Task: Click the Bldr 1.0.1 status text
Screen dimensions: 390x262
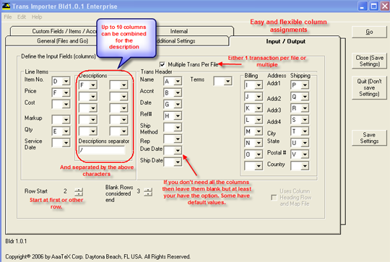Action: [x=16, y=241]
